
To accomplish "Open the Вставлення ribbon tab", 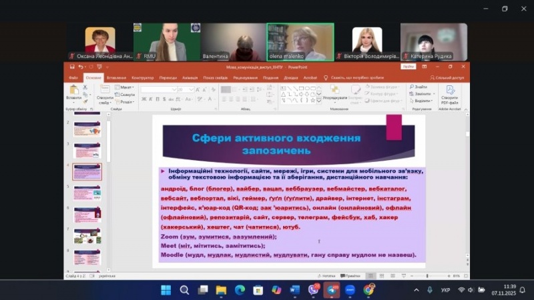I will tap(116, 77).
